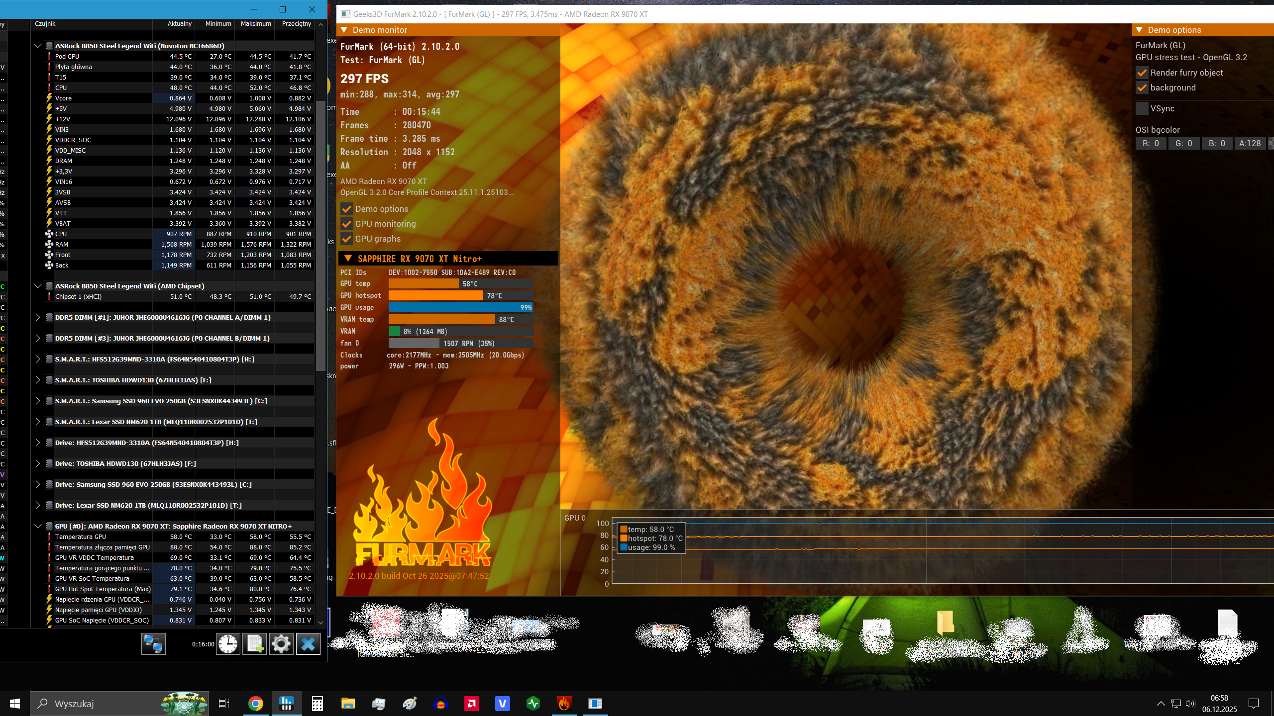This screenshot has height=716, width=1274.
Task: Uncheck the Render furry object checkbox
Action: (1142, 73)
